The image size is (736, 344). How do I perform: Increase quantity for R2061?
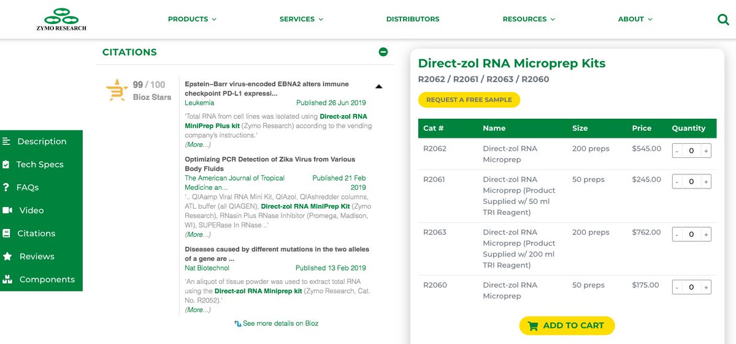(707, 182)
